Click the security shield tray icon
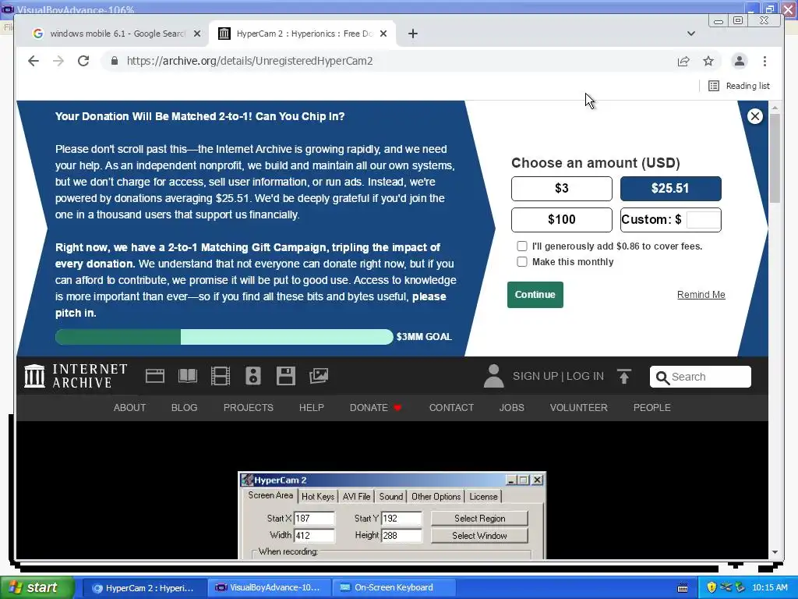The width and height of the screenshot is (798, 599). coord(711,587)
